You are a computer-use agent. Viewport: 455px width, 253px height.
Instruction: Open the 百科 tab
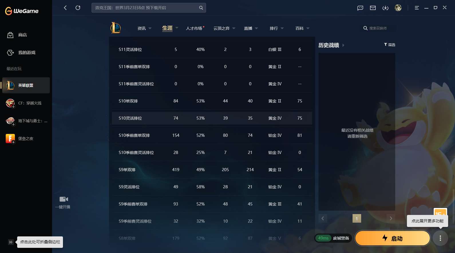coord(300,28)
